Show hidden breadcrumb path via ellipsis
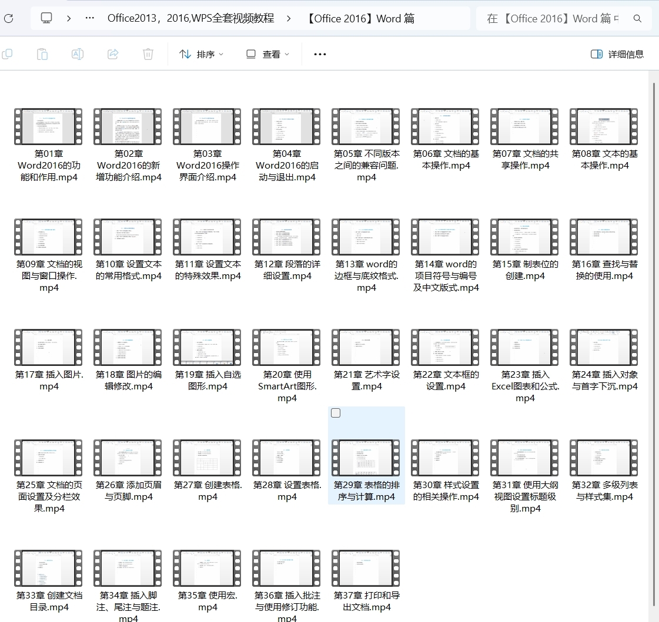659x622 pixels. [89, 18]
